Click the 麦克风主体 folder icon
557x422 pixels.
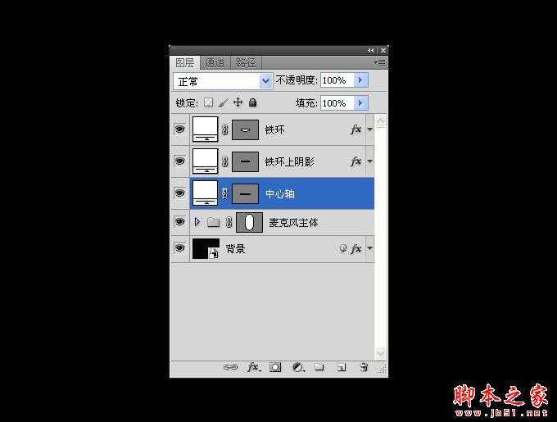click(213, 222)
